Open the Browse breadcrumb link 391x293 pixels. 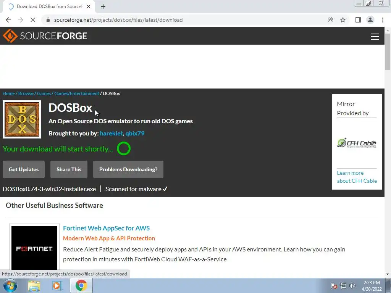(x=26, y=93)
